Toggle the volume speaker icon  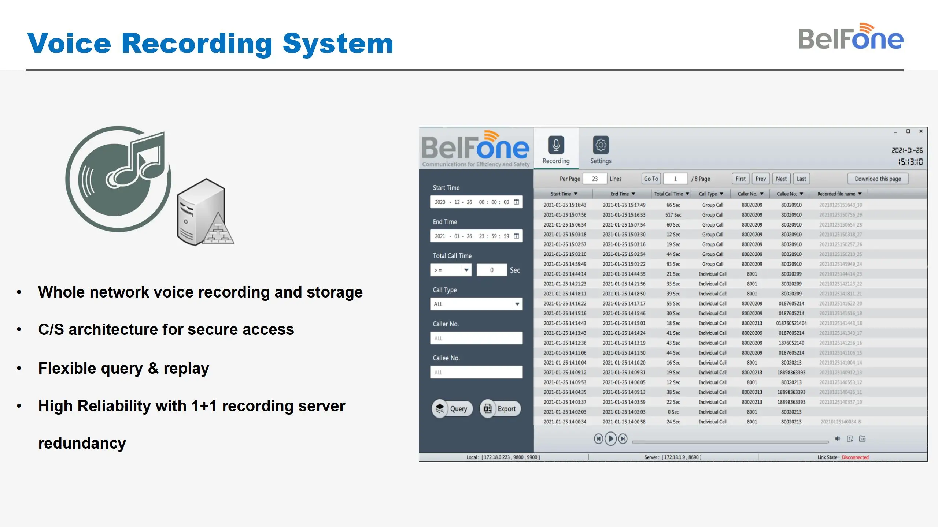(x=838, y=438)
